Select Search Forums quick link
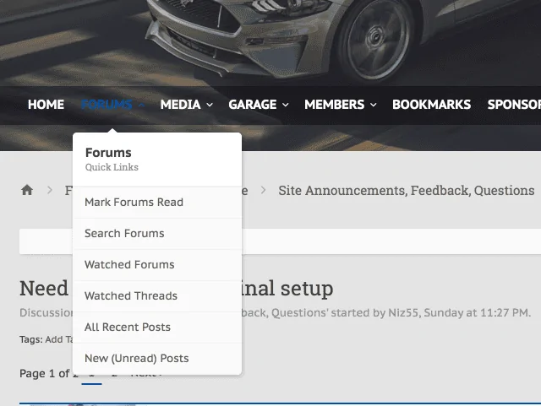This screenshot has width=541, height=406. point(157,234)
